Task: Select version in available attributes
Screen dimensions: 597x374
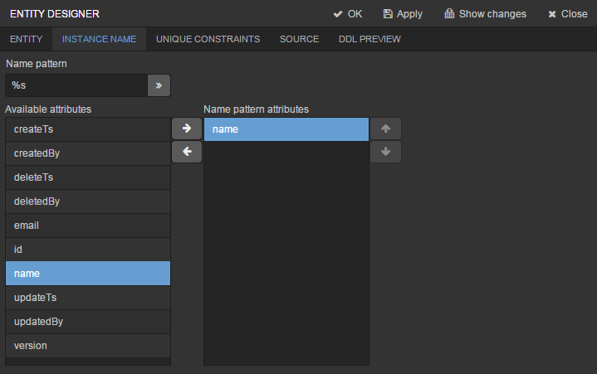Action: [x=88, y=345]
